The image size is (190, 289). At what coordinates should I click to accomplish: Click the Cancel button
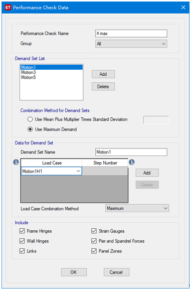point(116,272)
